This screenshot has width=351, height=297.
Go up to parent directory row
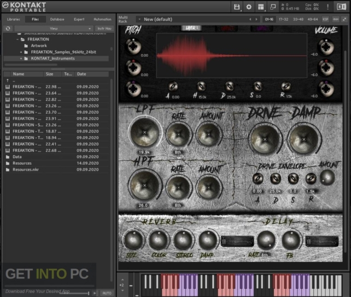(56, 80)
